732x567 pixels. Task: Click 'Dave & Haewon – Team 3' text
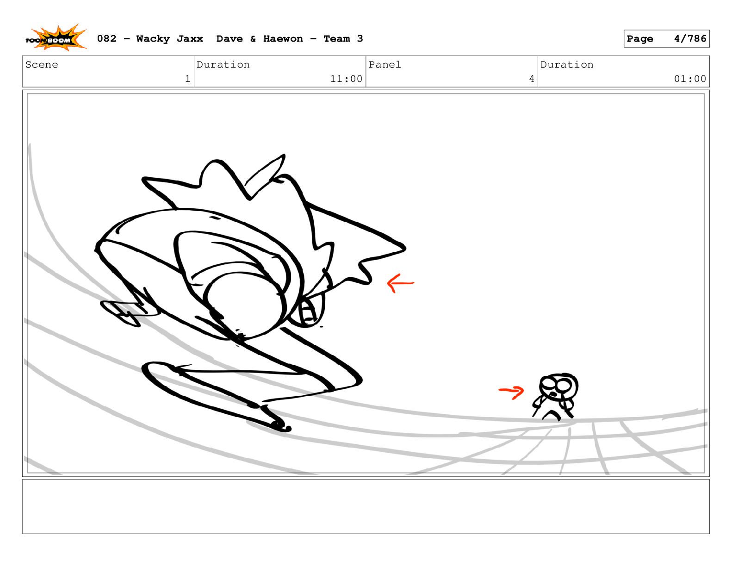pyautogui.click(x=290, y=39)
